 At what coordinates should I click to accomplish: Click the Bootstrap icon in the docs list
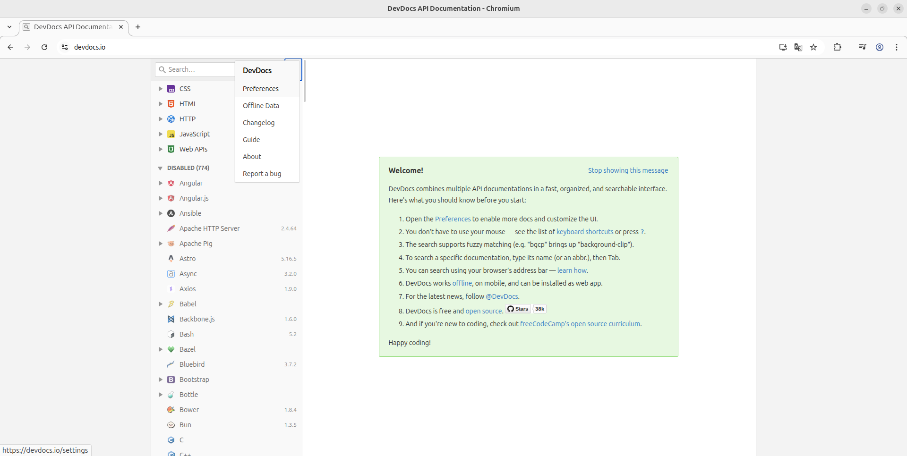click(171, 380)
